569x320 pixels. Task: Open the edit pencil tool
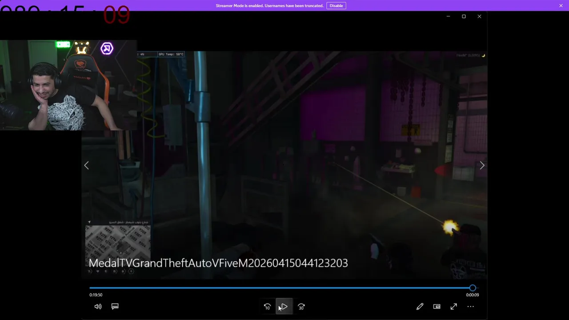pos(420,307)
